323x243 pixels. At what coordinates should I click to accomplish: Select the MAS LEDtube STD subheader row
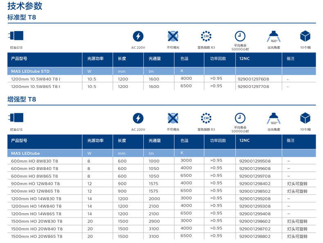click(30, 71)
